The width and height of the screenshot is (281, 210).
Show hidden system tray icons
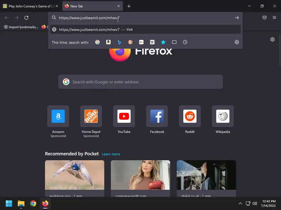tap(240, 203)
